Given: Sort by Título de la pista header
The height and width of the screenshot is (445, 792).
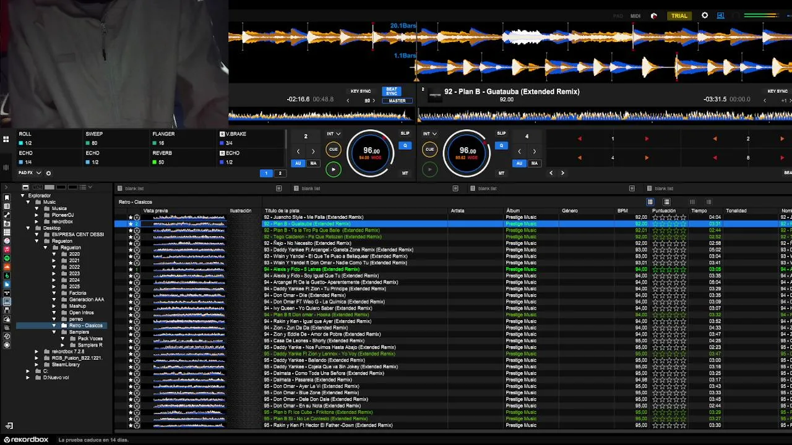Looking at the screenshot, I should click(x=282, y=211).
